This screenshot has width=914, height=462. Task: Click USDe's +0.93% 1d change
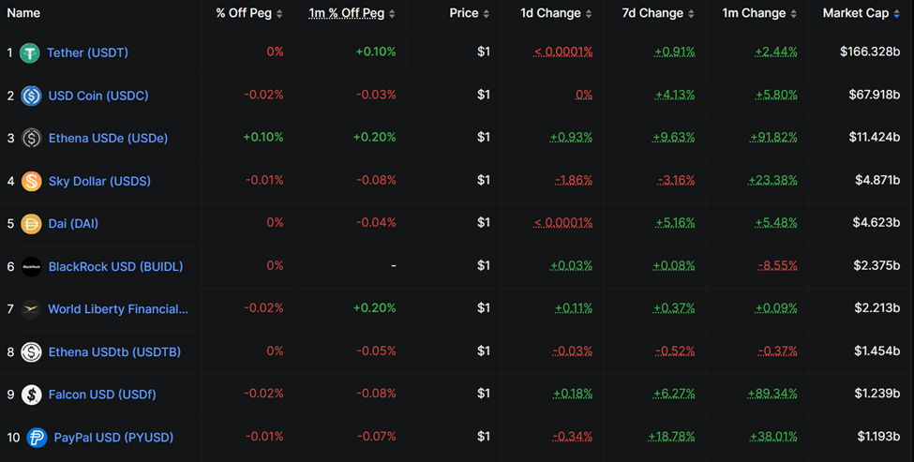[571, 138]
